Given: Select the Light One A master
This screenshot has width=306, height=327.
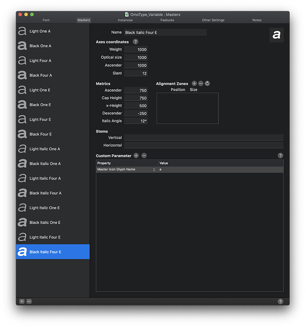Looking at the screenshot, I should point(53,31).
